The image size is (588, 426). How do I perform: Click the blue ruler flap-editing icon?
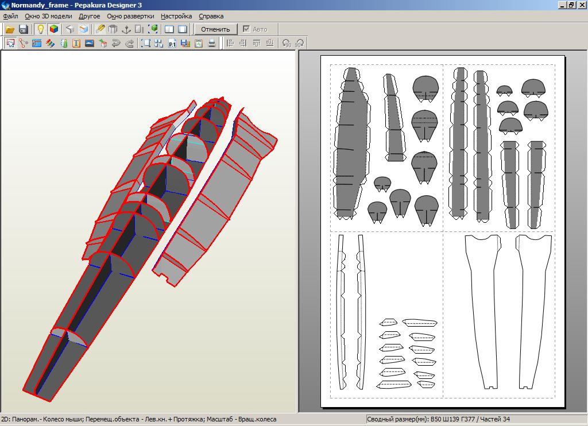[x=36, y=43]
